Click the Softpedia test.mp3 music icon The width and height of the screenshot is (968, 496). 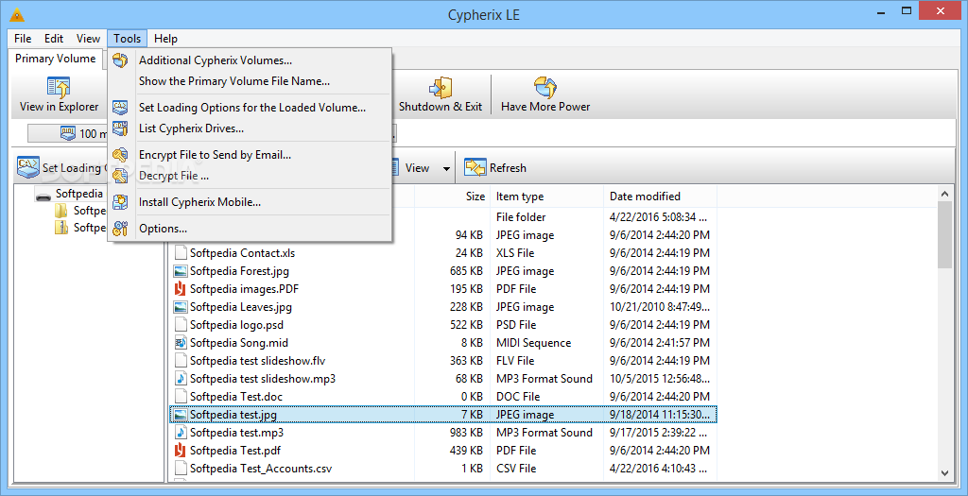pos(181,433)
